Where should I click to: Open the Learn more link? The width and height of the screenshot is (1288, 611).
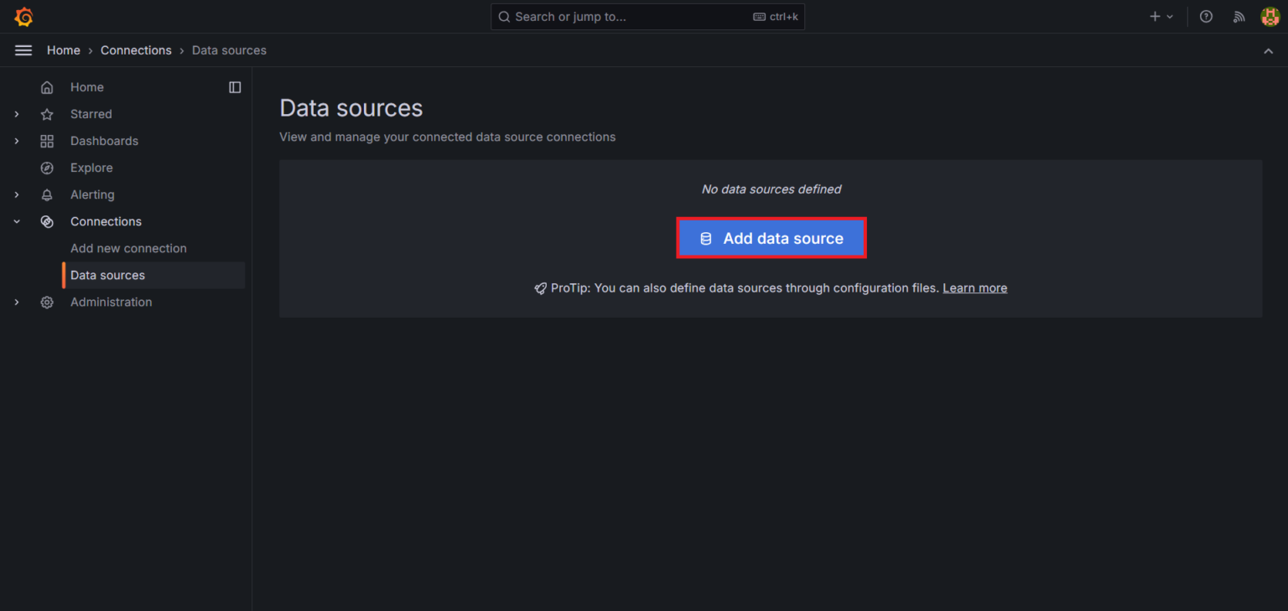[974, 287]
